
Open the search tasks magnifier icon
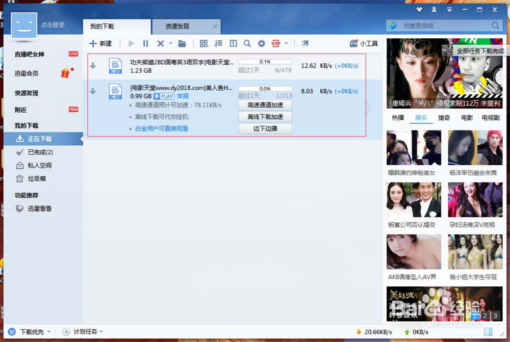click(247, 43)
